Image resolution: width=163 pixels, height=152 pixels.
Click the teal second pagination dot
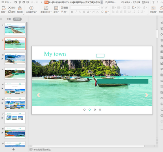tap(90, 110)
